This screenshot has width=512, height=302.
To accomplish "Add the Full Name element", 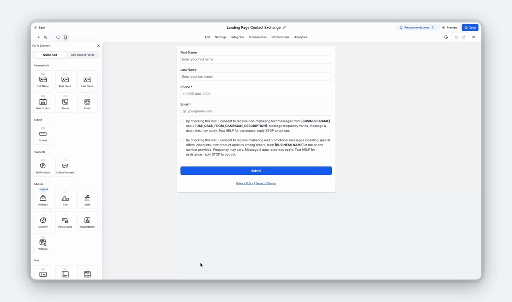I will click(43, 80).
